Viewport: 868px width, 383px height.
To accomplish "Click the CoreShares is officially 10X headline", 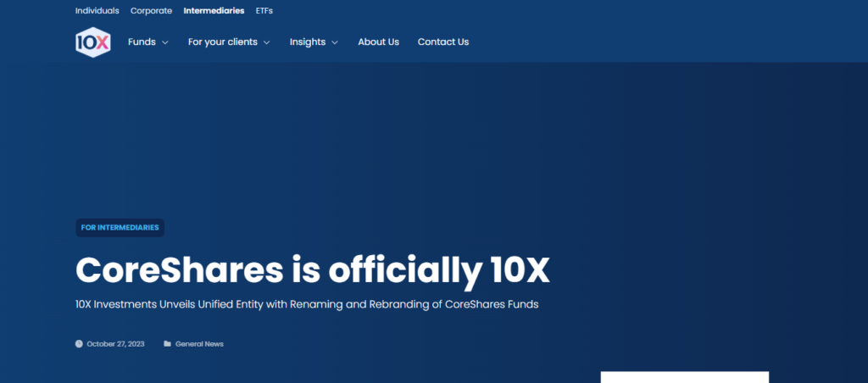I will [313, 271].
